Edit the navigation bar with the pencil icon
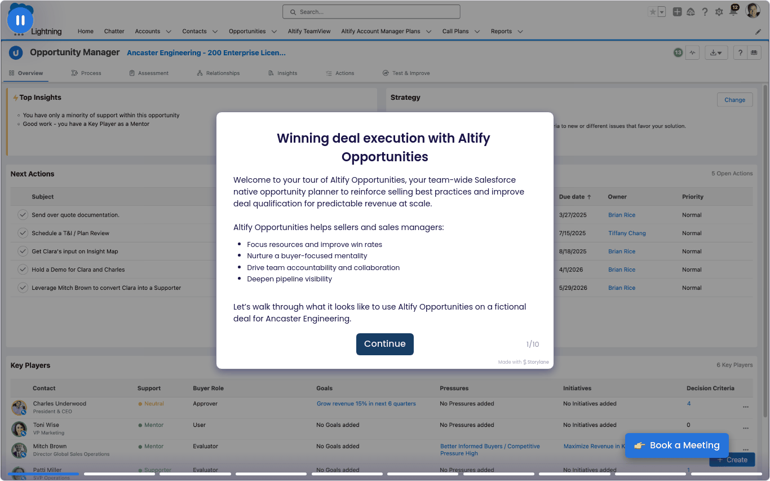 coord(758,32)
